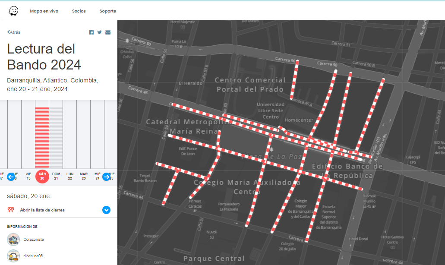Click the red Saturday closure bar

[x=42, y=138]
